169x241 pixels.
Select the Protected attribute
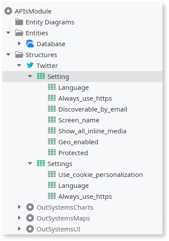(x=73, y=153)
